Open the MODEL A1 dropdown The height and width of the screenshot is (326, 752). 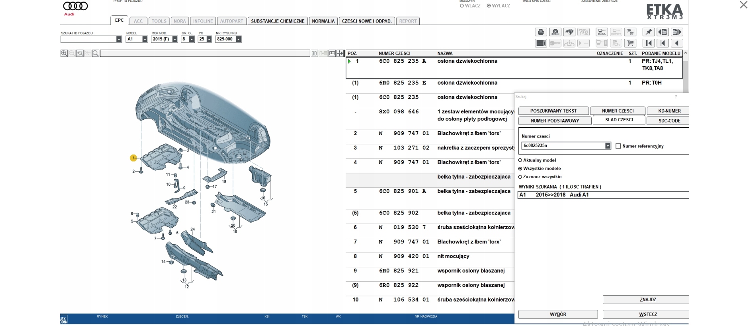click(x=145, y=39)
